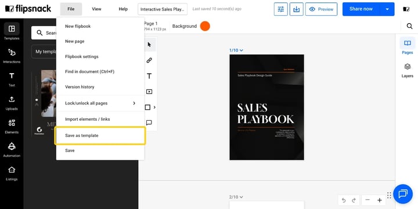Click the search magnifier at top right
This screenshot has width=418, height=209.
point(409,26)
